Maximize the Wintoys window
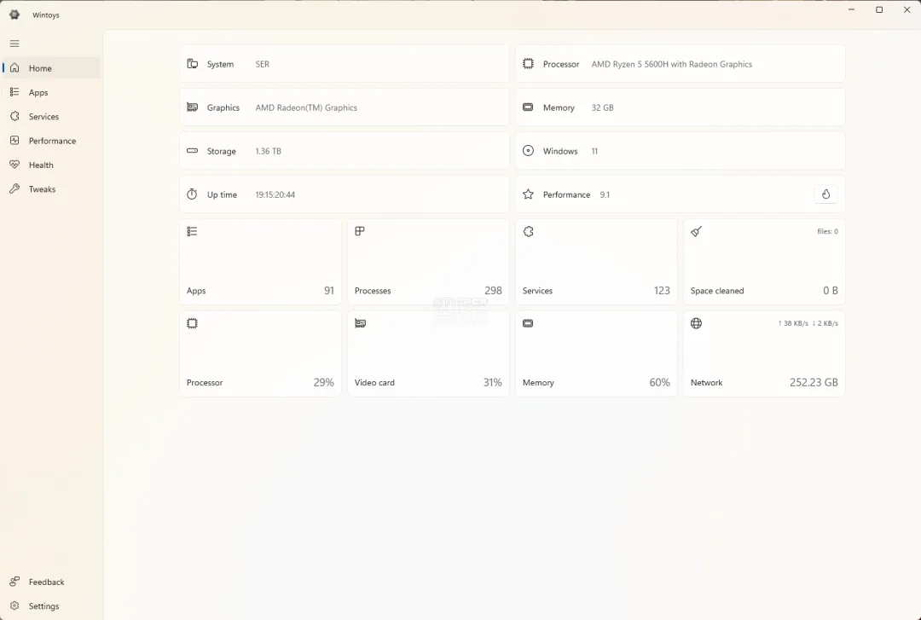The height and width of the screenshot is (620, 921). [x=879, y=10]
